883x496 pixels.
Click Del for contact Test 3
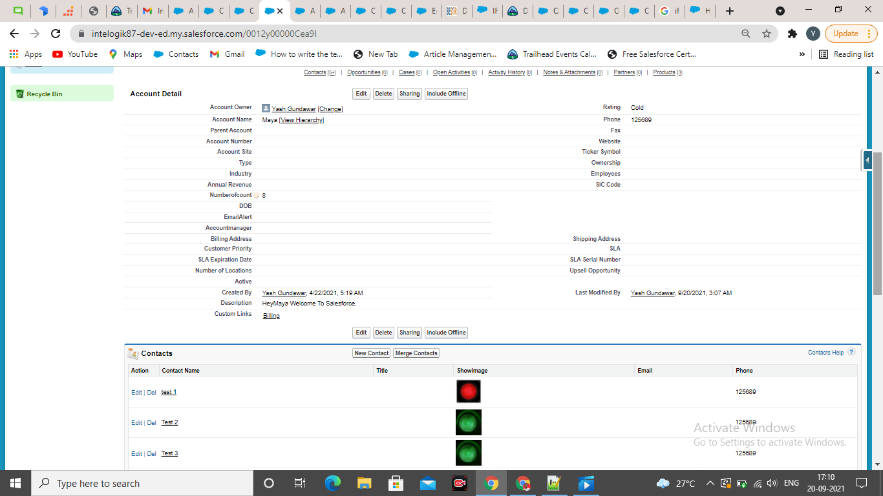(x=151, y=454)
